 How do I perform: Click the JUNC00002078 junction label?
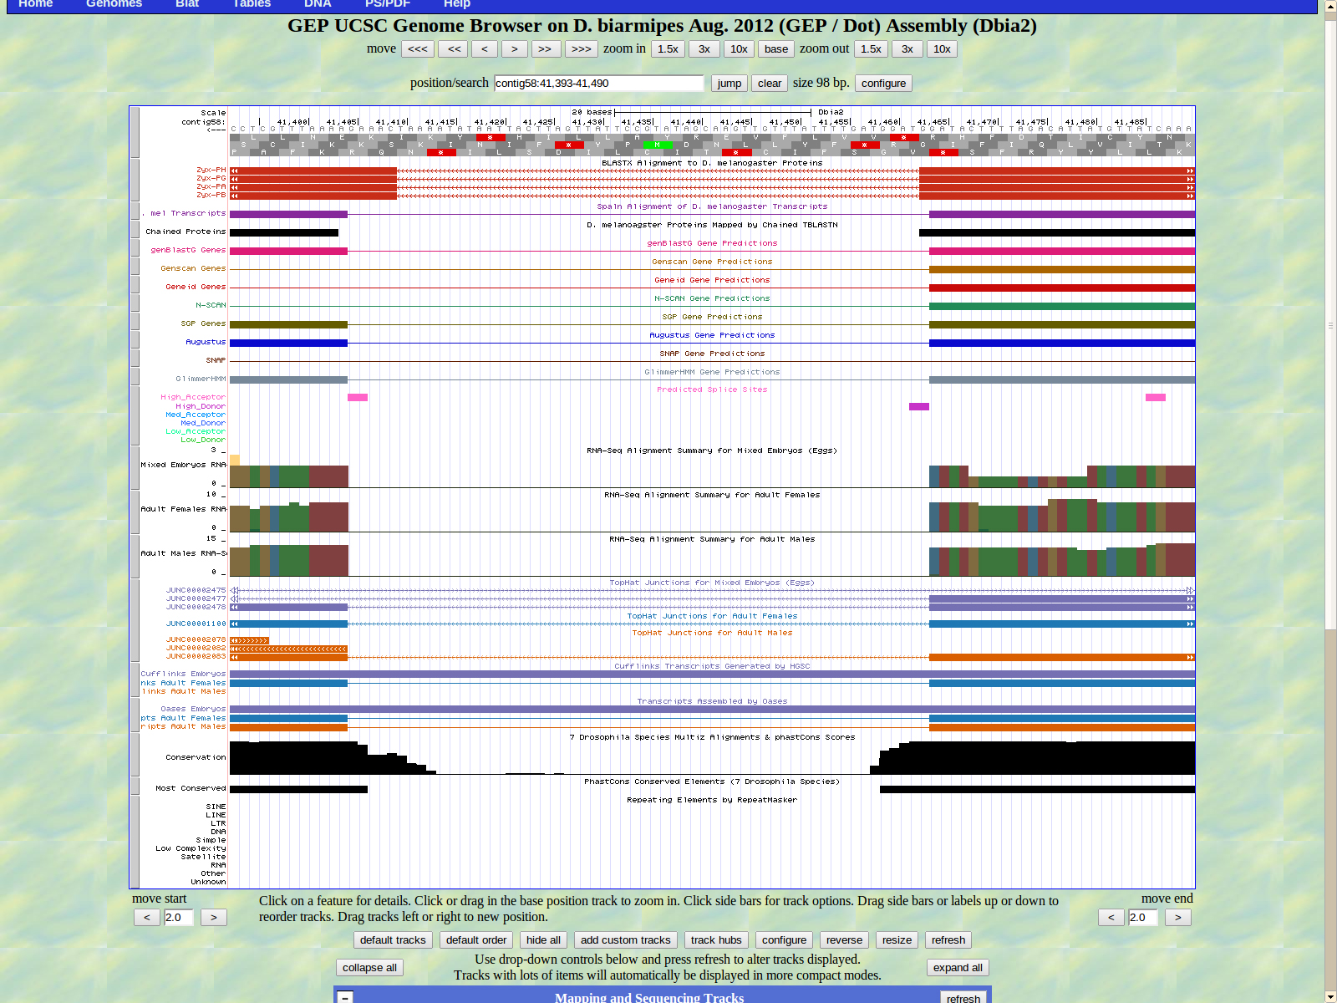pyautogui.click(x=196, y=639)
